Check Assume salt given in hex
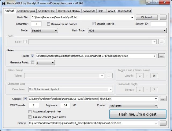172x131 pixels. tap(30, 111)
